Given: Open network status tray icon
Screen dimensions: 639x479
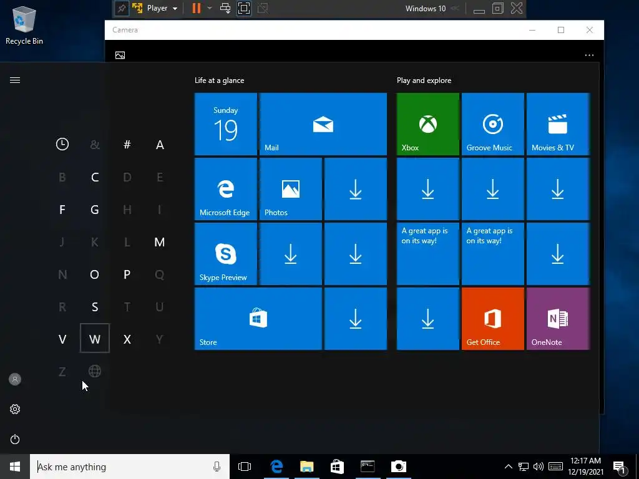Looking at the screenshot, I should (x=524, y=467).
